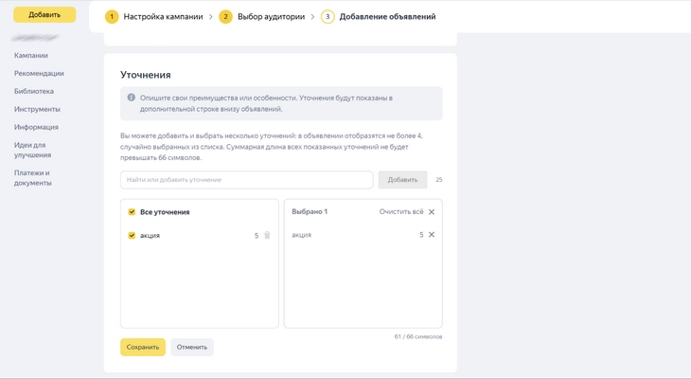Click the yellow Добавить button in sidebar

click(44, 15)
